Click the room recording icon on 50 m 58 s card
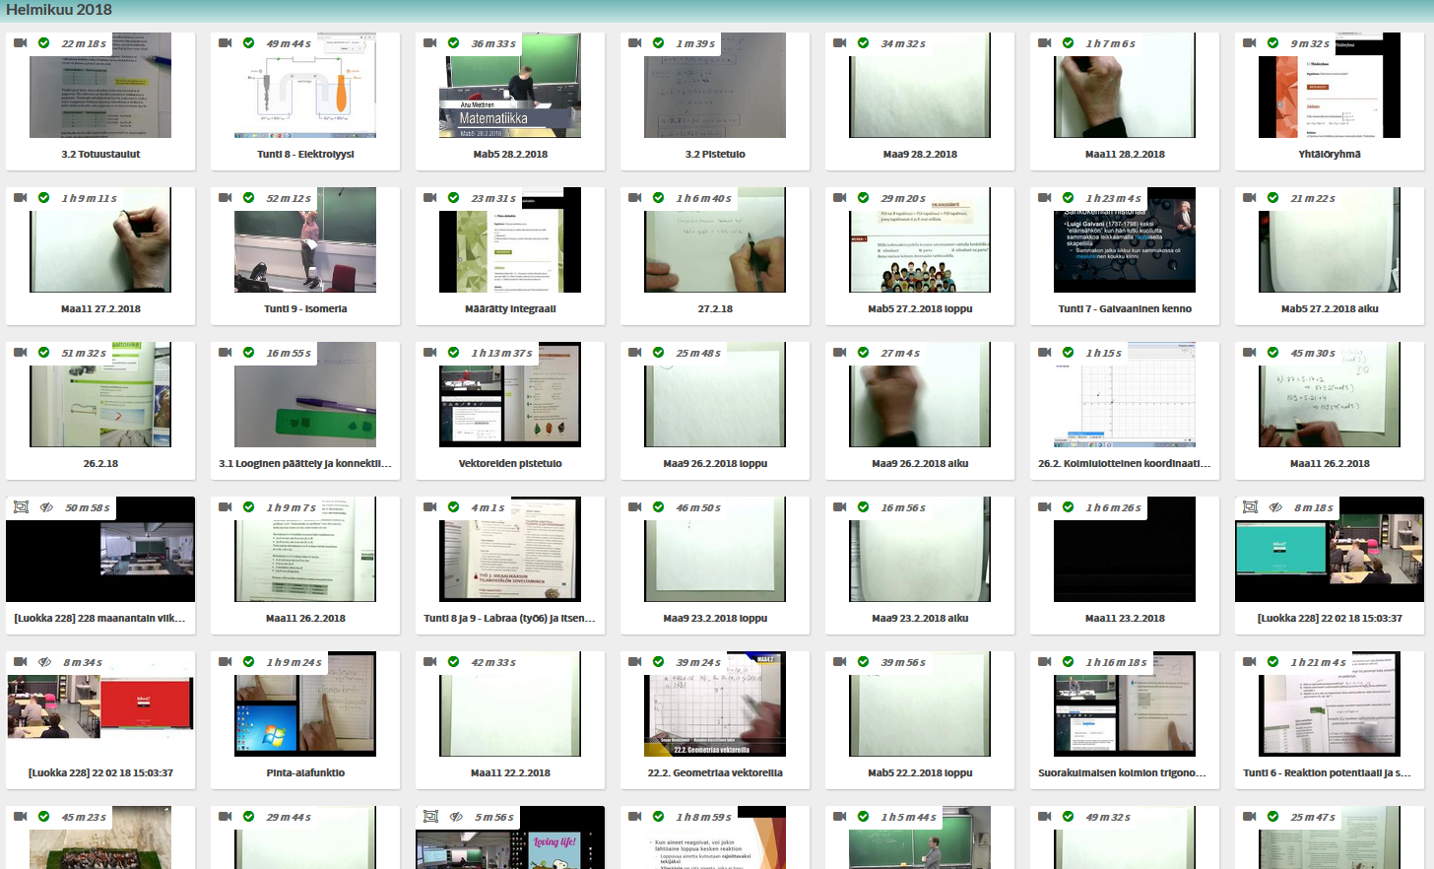Viewport: 1434px width, 869px height. [x=21, y=507]
